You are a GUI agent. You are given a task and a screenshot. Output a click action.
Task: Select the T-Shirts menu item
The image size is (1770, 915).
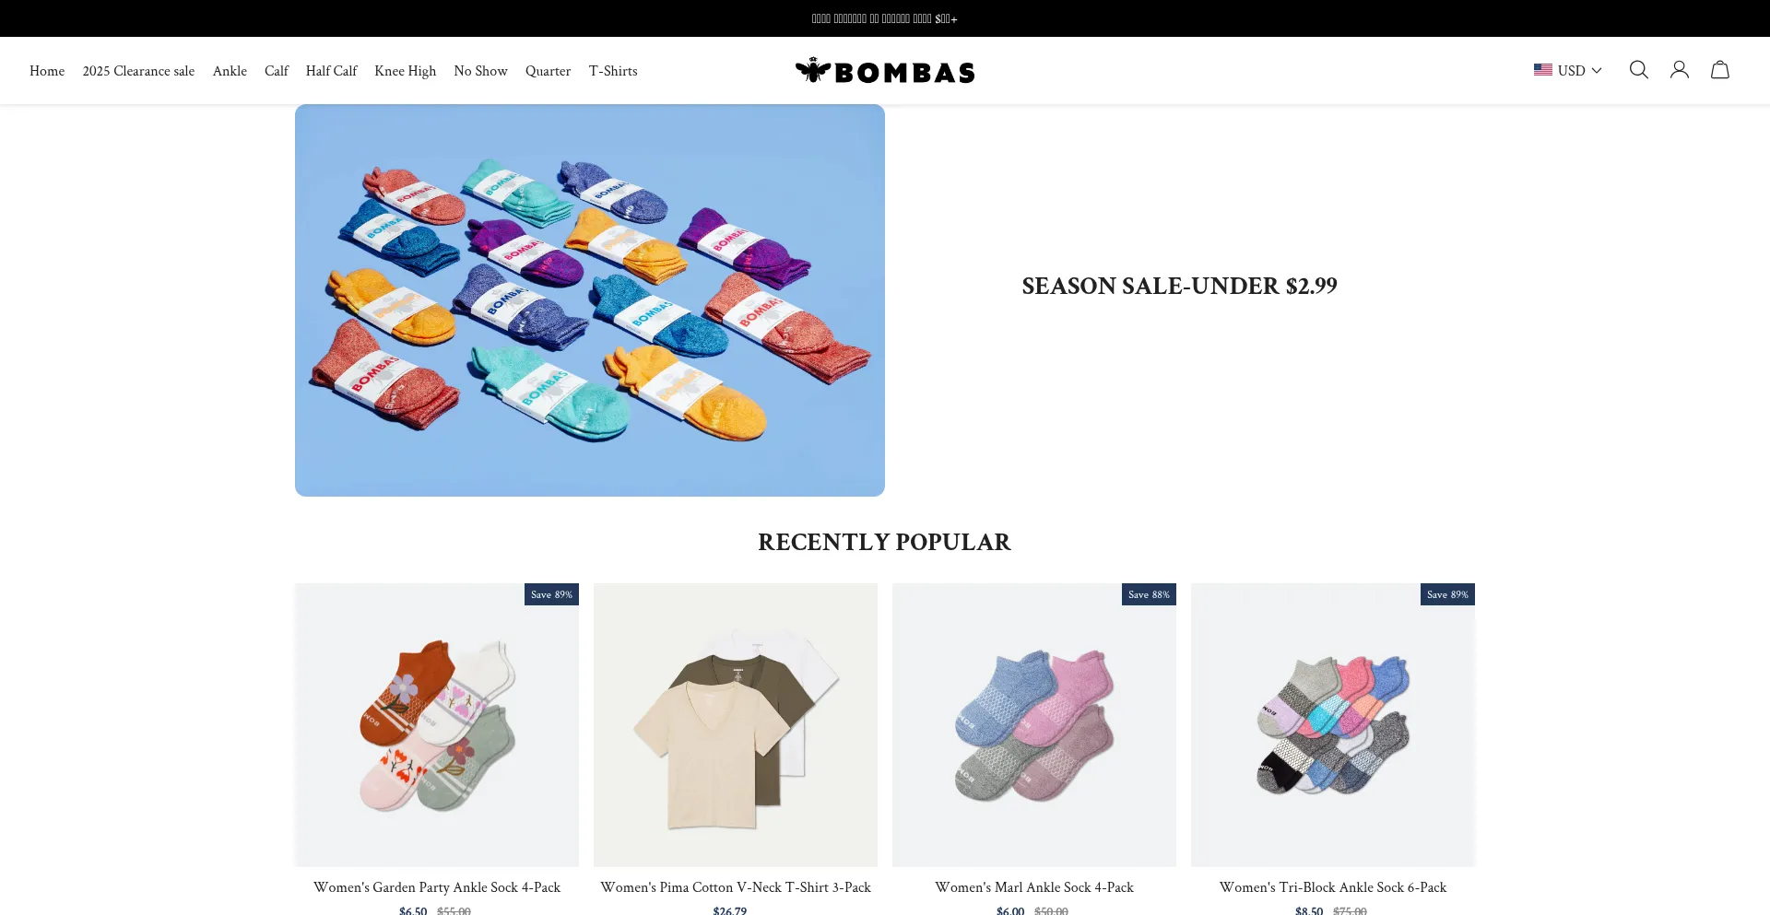613,71
